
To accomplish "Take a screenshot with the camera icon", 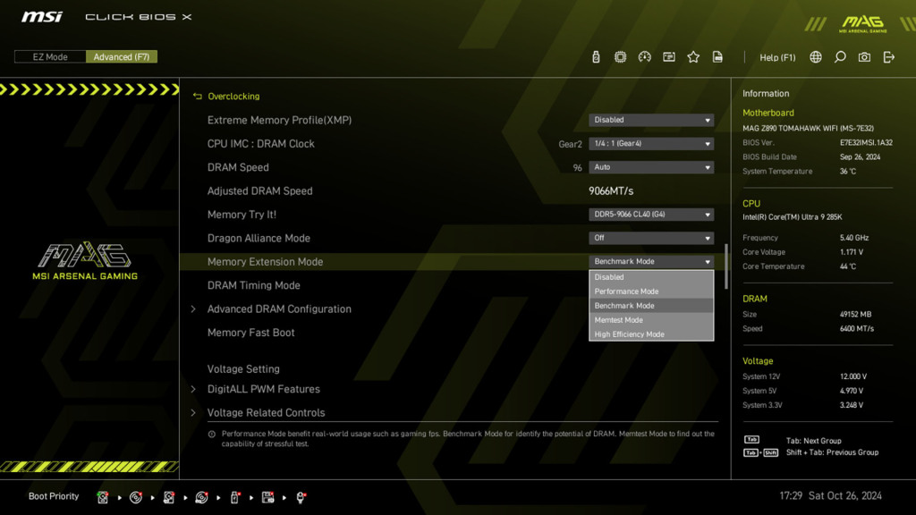I will pyautogui.click(x=864, y=56).
